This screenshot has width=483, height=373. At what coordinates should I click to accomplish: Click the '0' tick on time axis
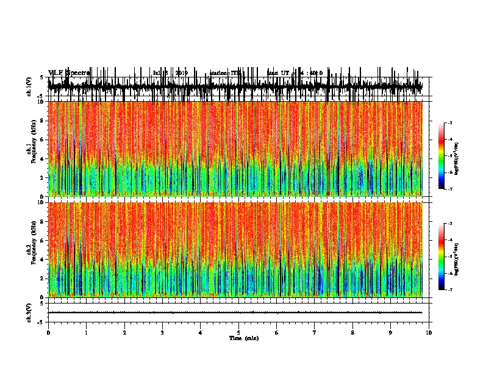pos(48,332)
